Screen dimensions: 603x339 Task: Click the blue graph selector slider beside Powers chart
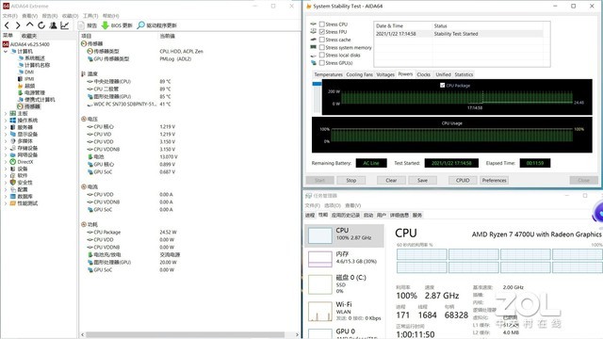tap(317, 84)
